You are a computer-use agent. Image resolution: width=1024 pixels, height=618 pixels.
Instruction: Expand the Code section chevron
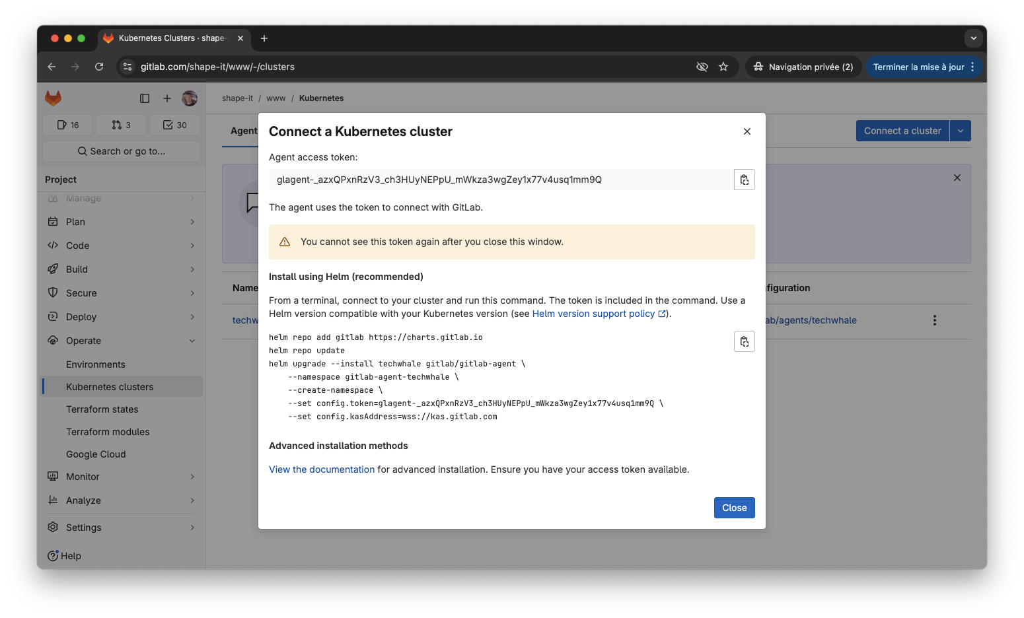[x=192, y=246]
